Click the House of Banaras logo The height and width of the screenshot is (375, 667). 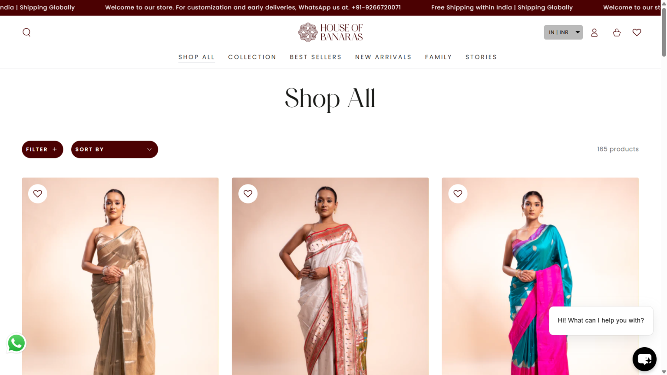330,33
